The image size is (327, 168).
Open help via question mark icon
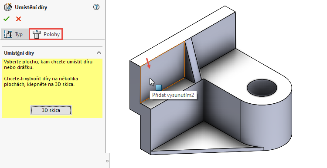[x=96, y=7]
